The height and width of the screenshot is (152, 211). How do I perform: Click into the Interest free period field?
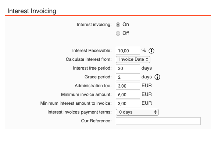128,68
